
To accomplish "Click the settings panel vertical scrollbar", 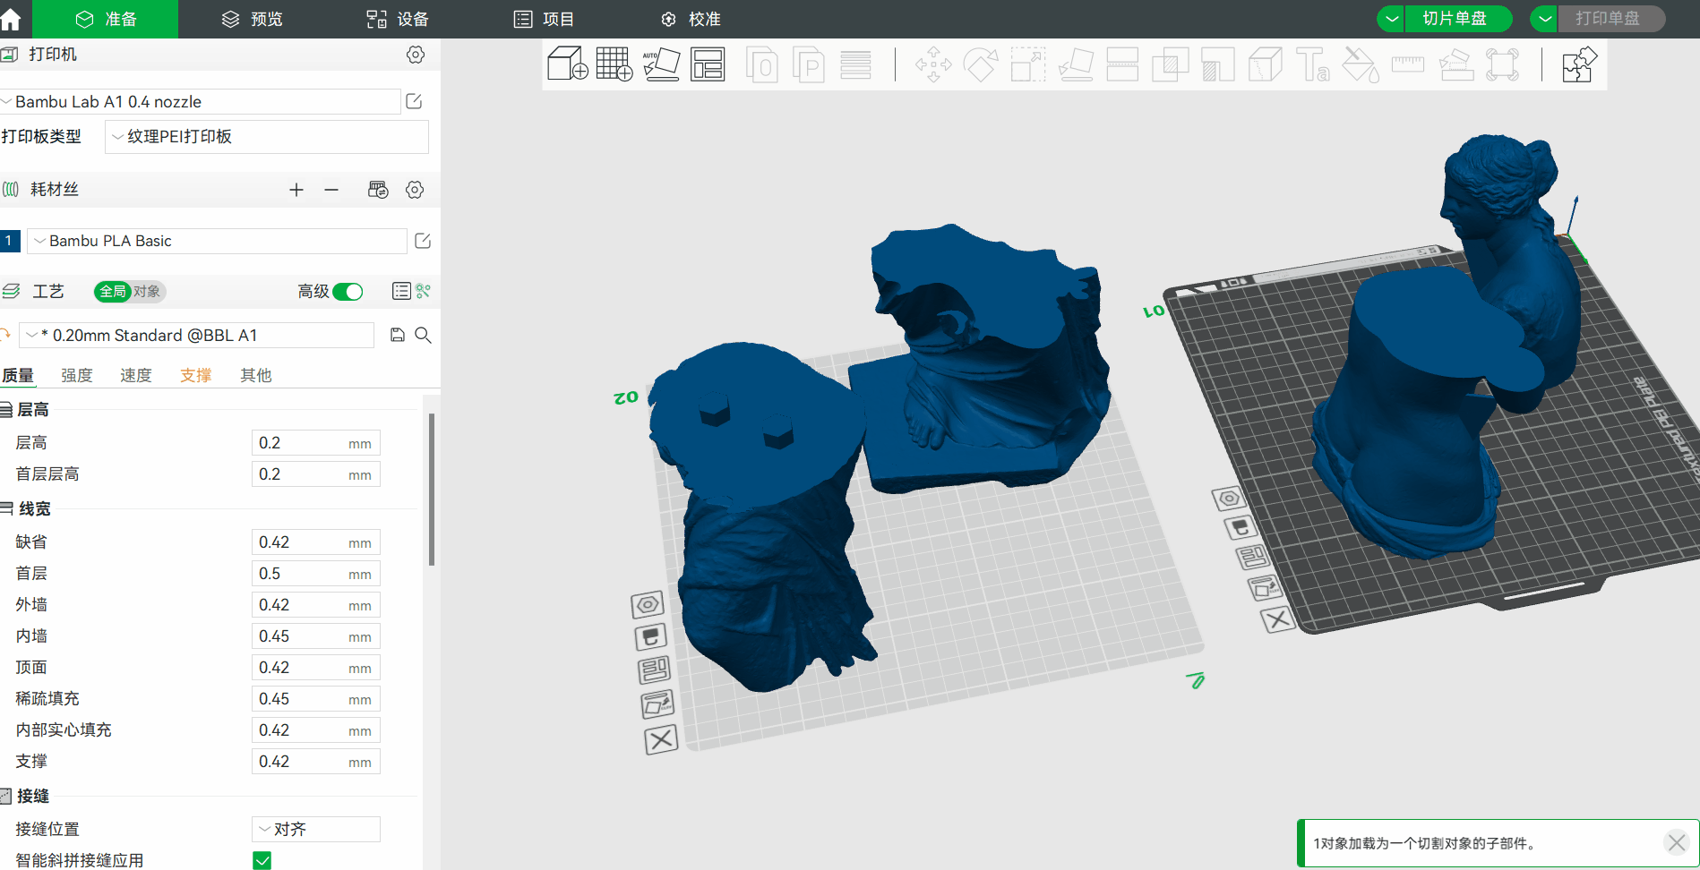I will coord(432,490).
